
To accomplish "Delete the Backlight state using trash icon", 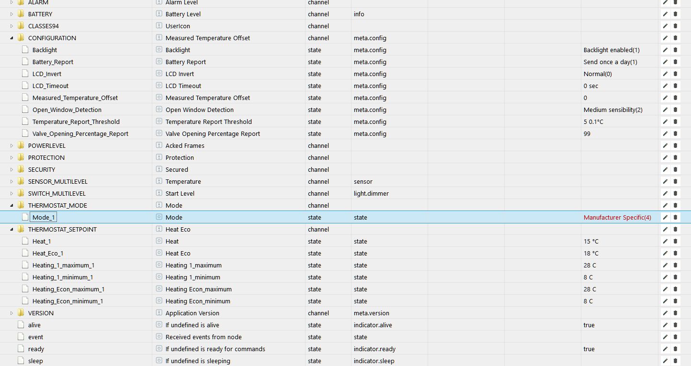I will coord(676,50).
